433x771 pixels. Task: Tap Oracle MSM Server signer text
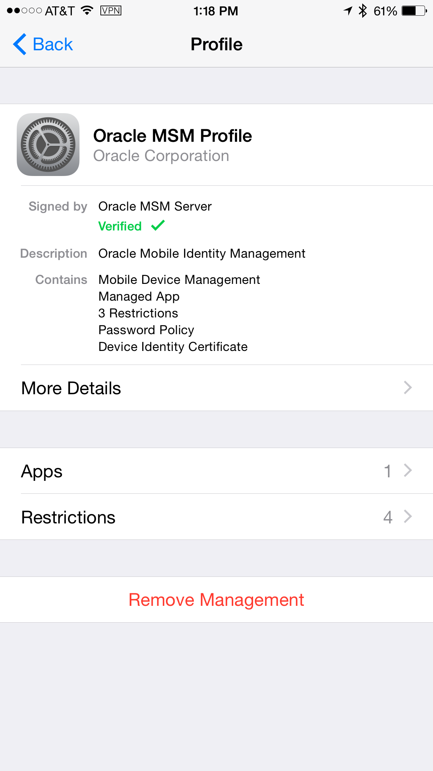pos(155,206)
